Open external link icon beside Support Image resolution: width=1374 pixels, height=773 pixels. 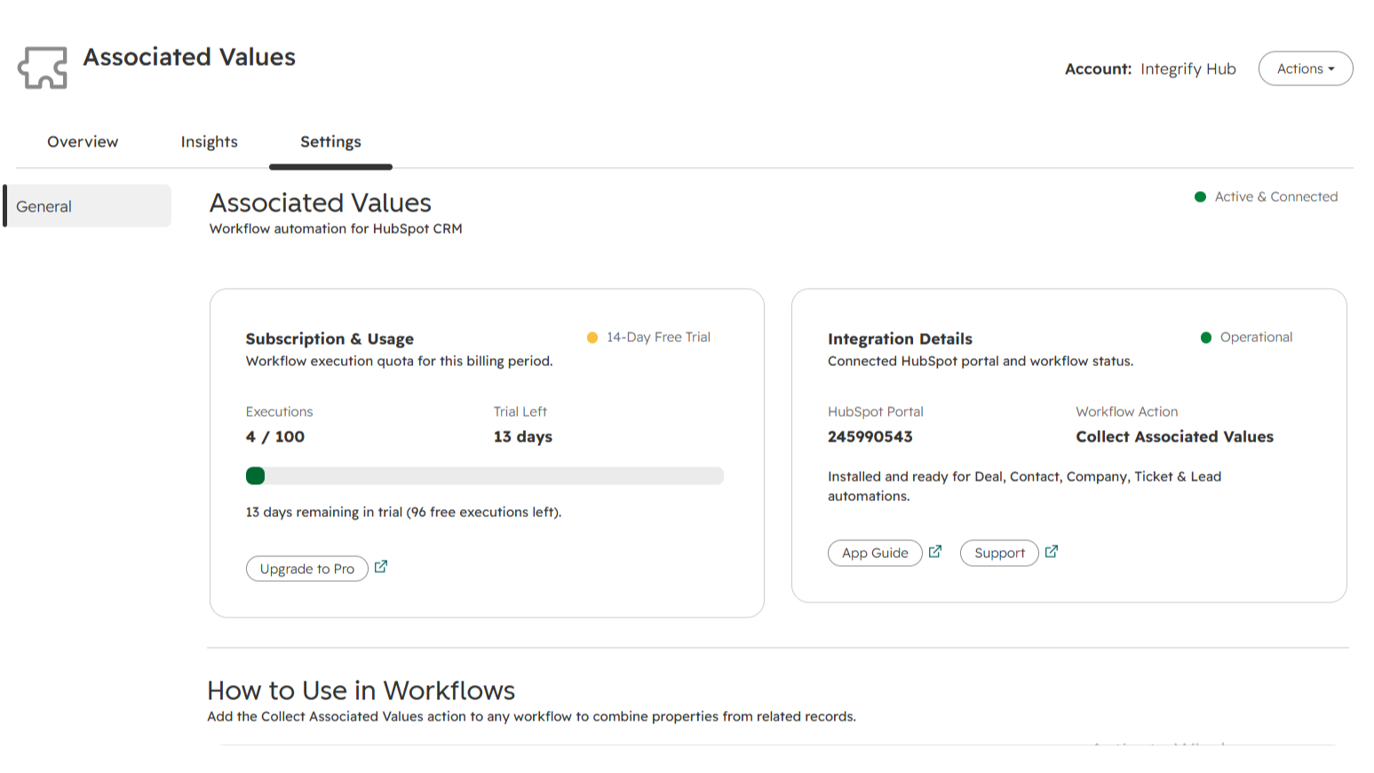pos(1052,552)
